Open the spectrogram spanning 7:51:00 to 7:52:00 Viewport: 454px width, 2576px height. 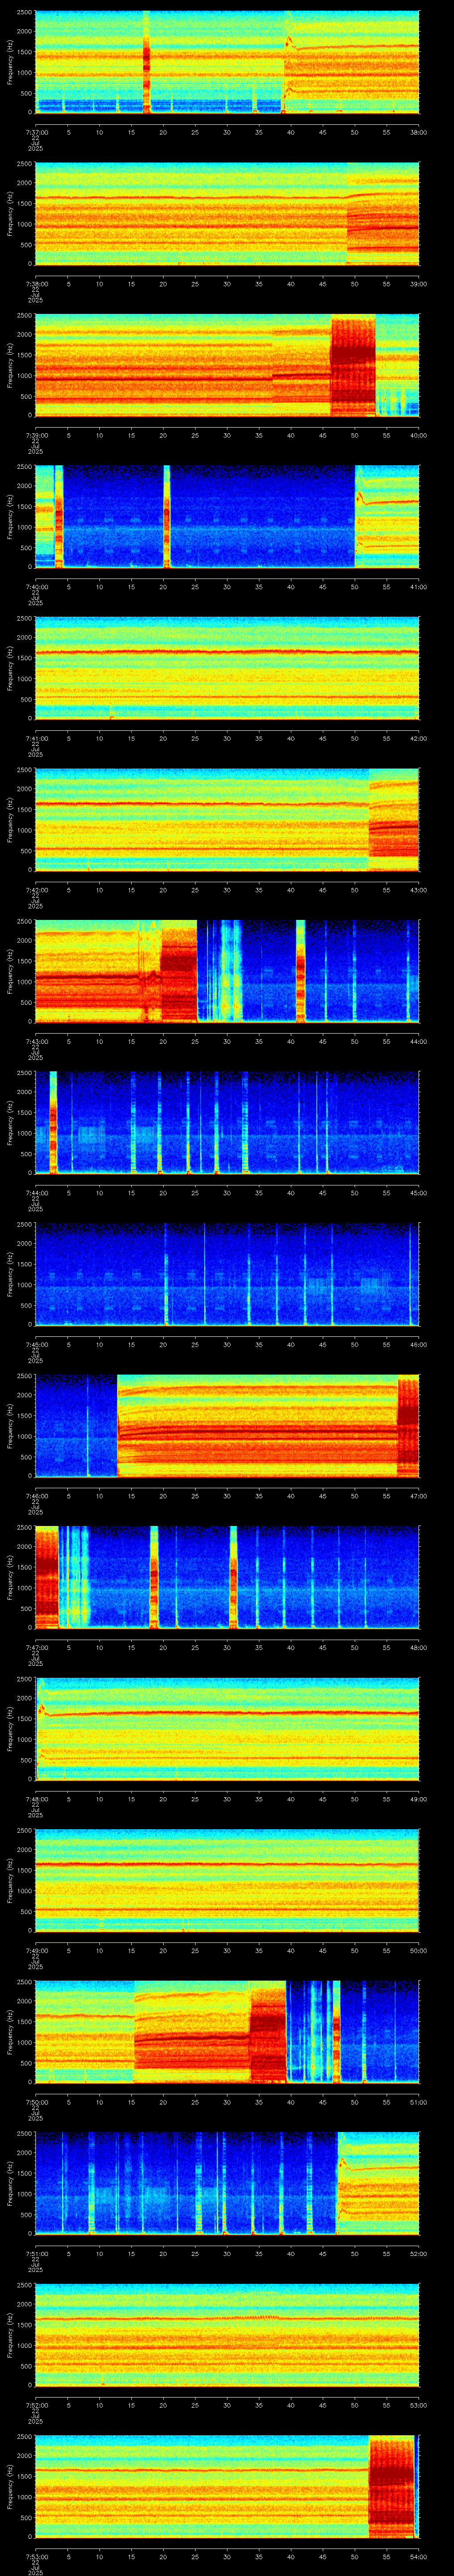click(227, 2183)
